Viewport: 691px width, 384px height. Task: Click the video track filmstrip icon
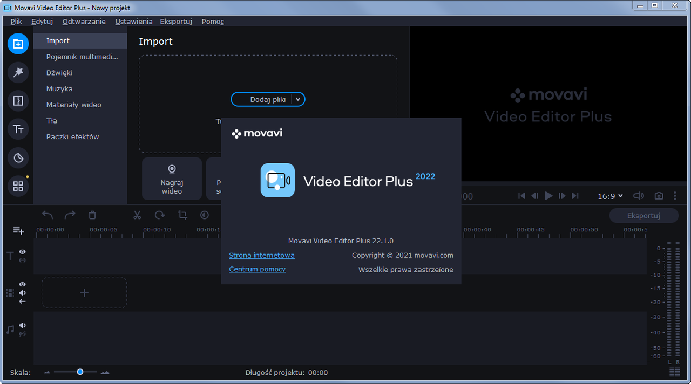[x=10, y=293]
